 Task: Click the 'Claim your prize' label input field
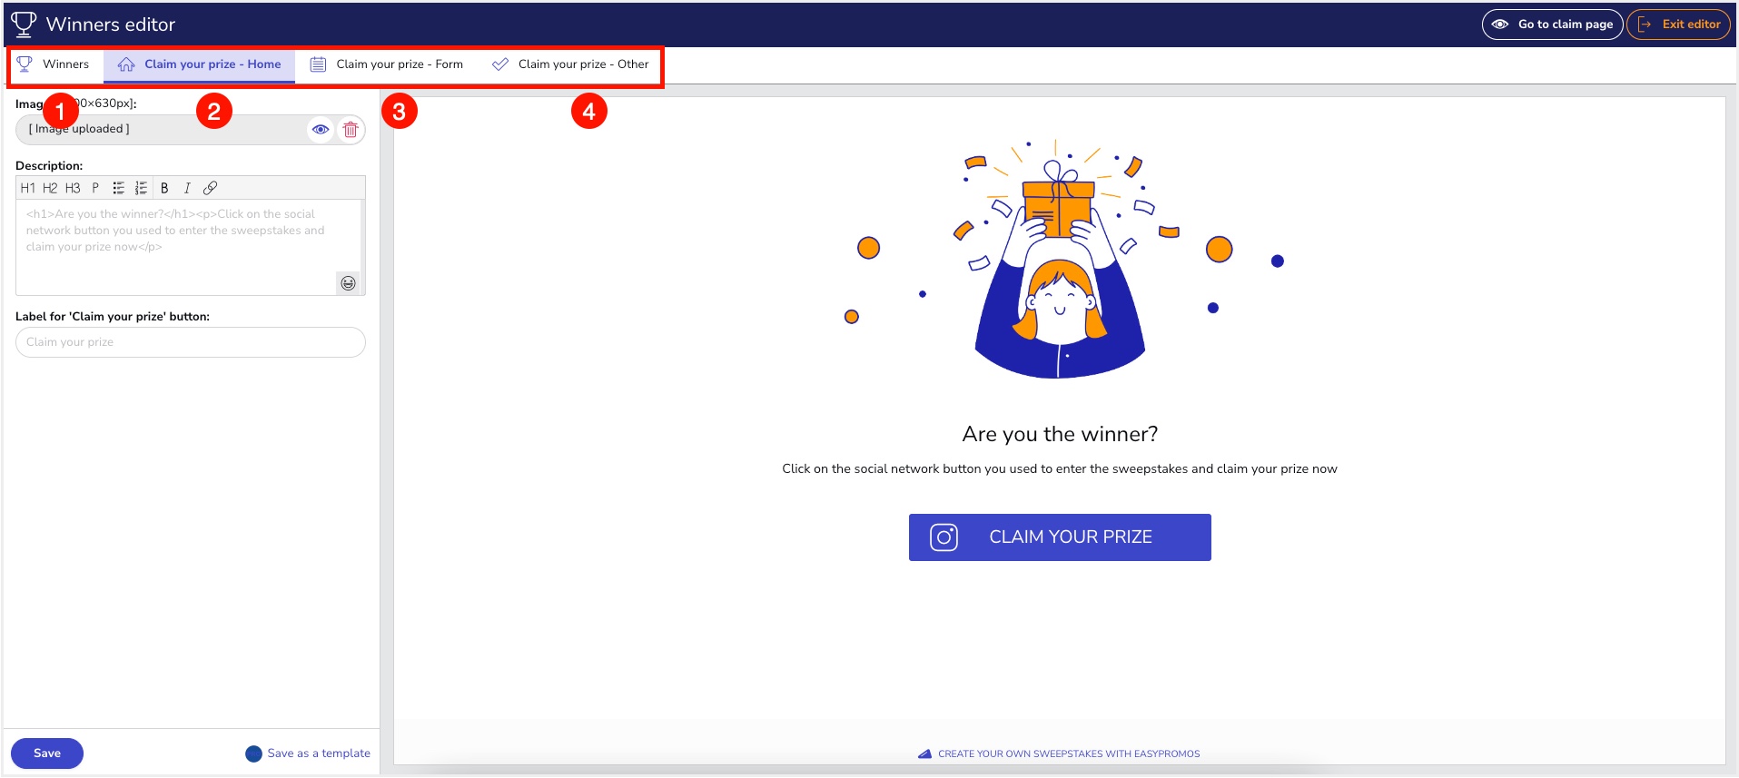click(x=191, y=342)
